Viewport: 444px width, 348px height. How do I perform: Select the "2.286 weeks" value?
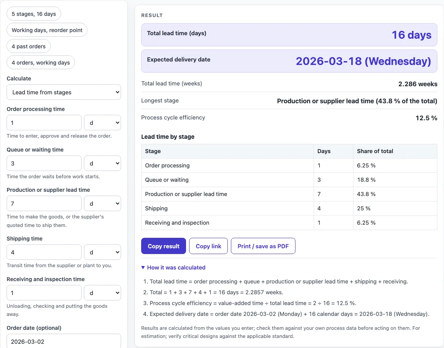tap(418, 84)
